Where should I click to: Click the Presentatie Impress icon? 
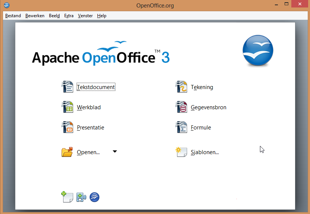(x=67, y=127)
